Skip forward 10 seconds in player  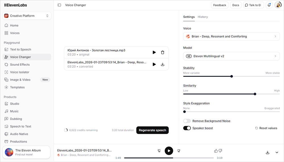(179, 151)
